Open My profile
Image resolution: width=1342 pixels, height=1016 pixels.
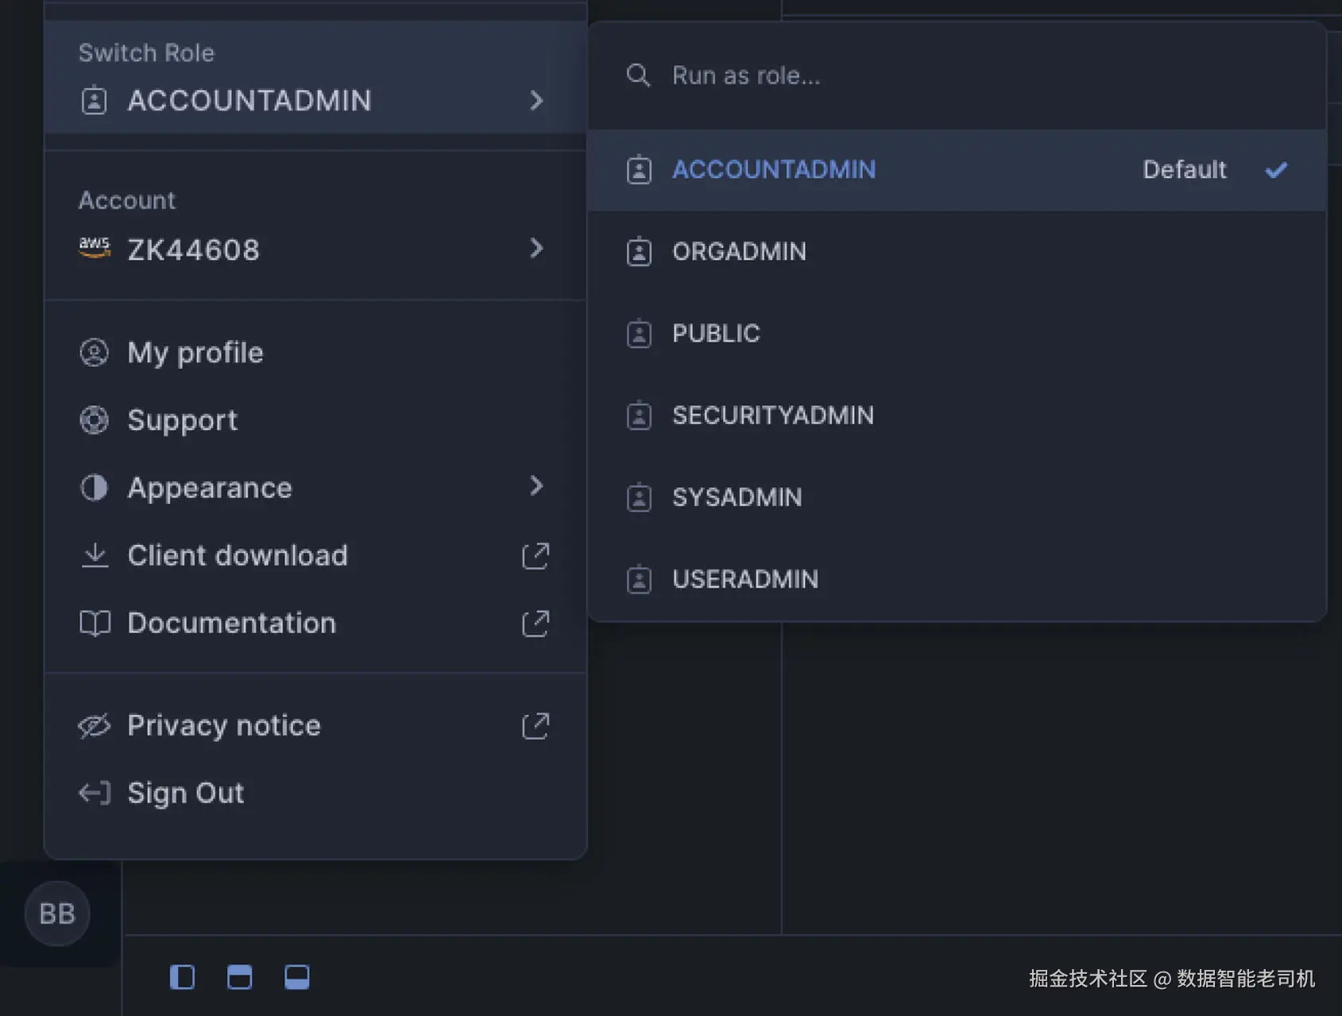tap(315, 352)
